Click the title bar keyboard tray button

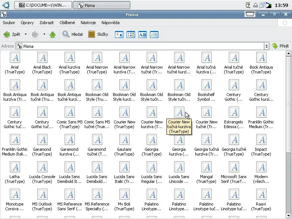250,14
